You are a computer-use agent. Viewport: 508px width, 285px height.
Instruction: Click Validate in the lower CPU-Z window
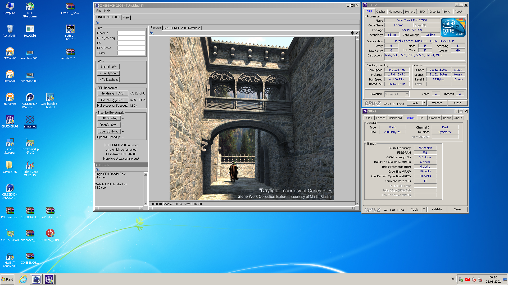437,210
